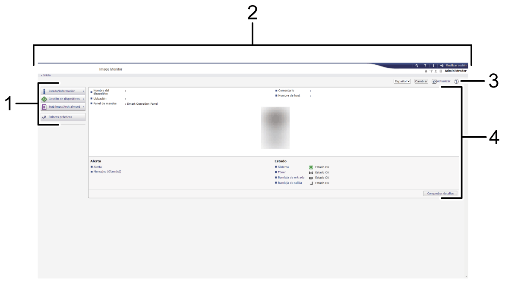Screen dimensions: 505x285
Task: Click Finalizar sesión to log out
Action: point(453,66)
